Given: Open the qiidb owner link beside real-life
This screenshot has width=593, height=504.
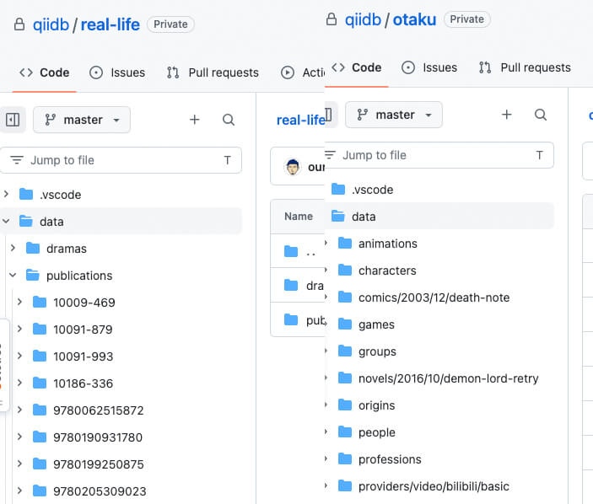Looking at the screenshot, I should click(51, 25).
